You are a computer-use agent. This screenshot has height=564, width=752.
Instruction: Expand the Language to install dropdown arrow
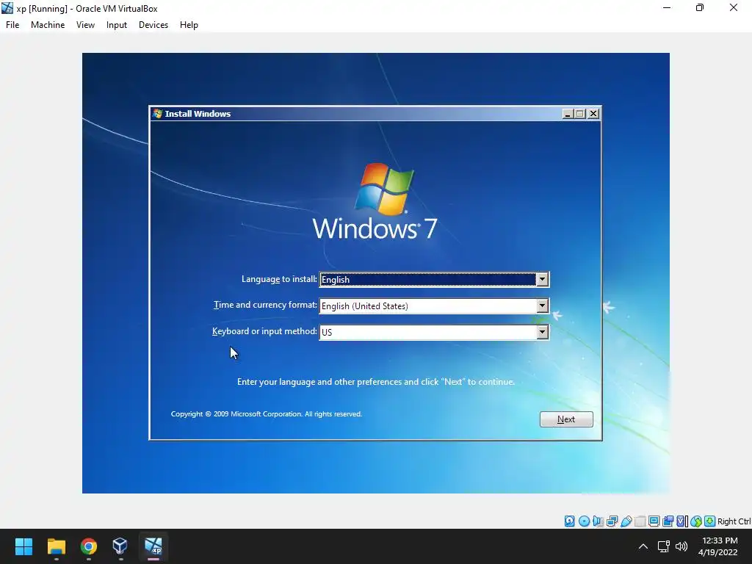click(543, 280)
